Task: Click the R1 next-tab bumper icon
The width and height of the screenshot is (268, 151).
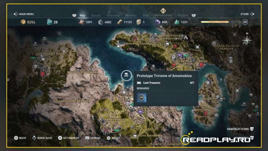Action: [x=193, y=15]
